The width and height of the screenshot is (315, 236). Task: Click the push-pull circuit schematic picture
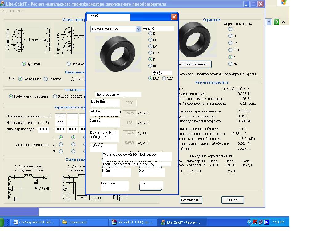pyautogui.click(x=28, y=40)
